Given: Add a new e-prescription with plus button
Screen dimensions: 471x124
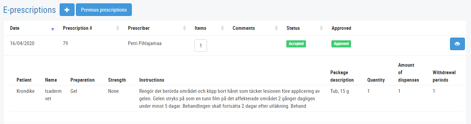Looking at the screenshot, I should click(x=67, y=10).
